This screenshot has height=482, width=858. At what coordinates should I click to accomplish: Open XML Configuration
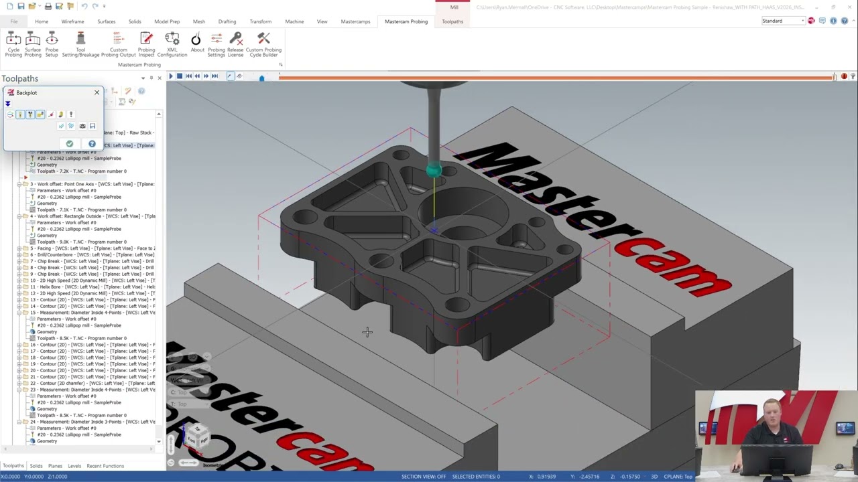[172, 44]
